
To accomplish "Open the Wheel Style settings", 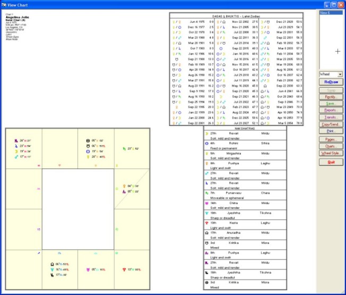I will click(x=331, y=153).
